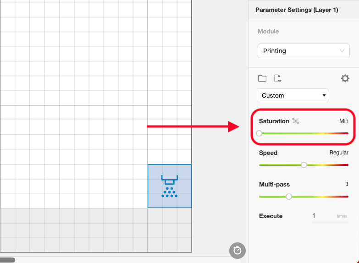Click the Speed slider handle

coord(304,165)
